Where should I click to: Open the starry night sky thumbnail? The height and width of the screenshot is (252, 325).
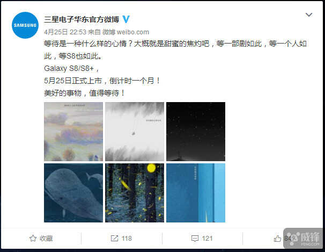(x=196, y=132)
